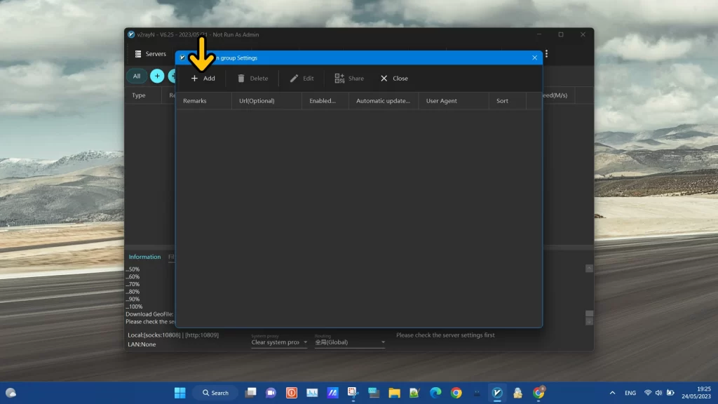The width and height of the screenshot is (718, 404).
Task: Select the All servers filter tab
Action: point(136,76)
